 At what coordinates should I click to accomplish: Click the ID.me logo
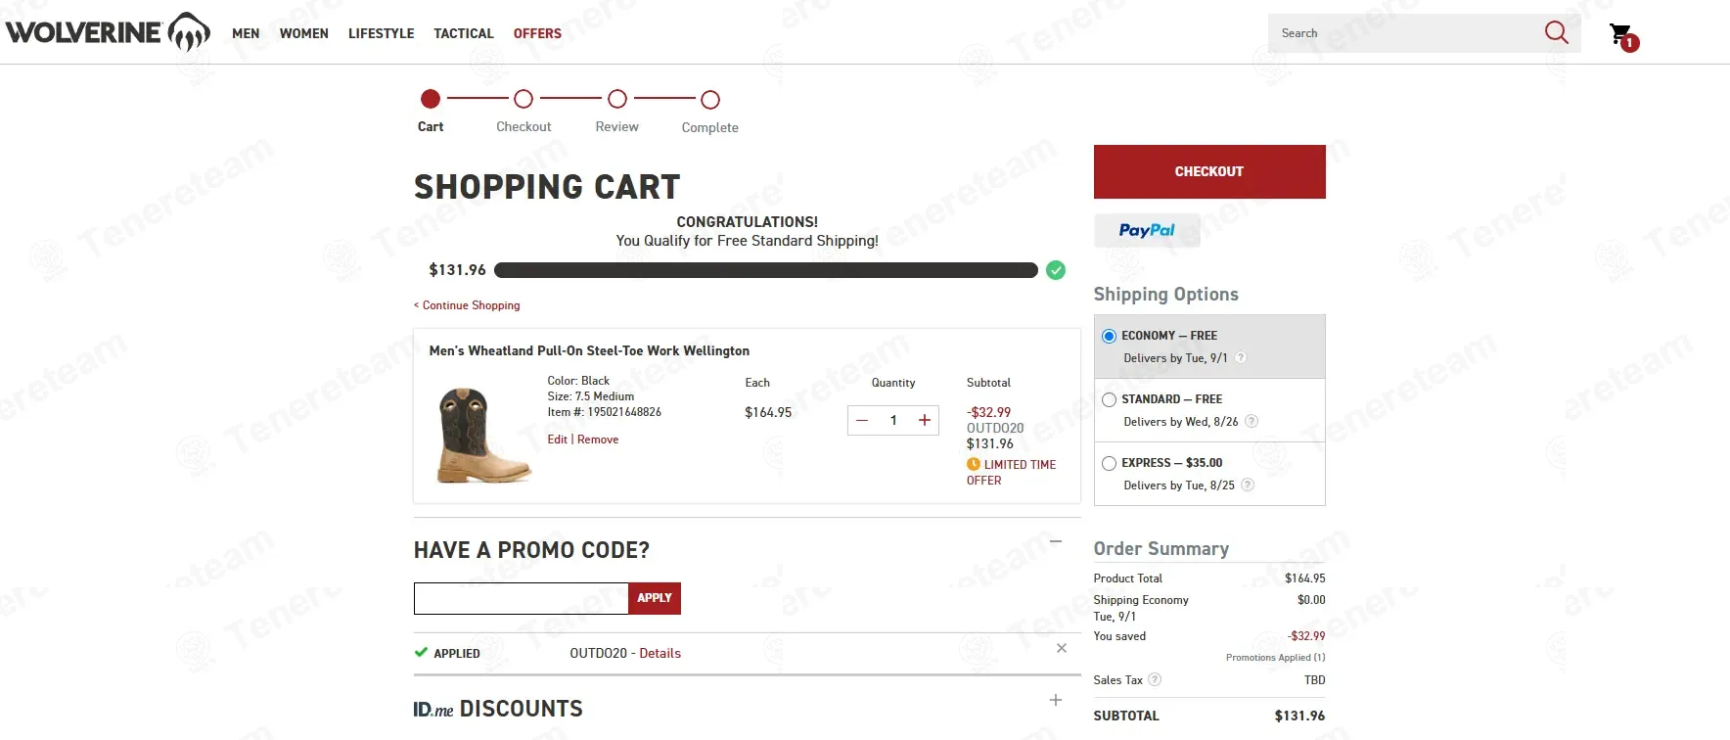click(x=433, y=709)
